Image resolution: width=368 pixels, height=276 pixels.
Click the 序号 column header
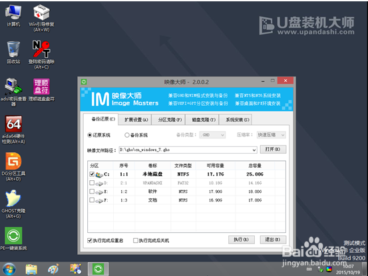pos(124,166)
